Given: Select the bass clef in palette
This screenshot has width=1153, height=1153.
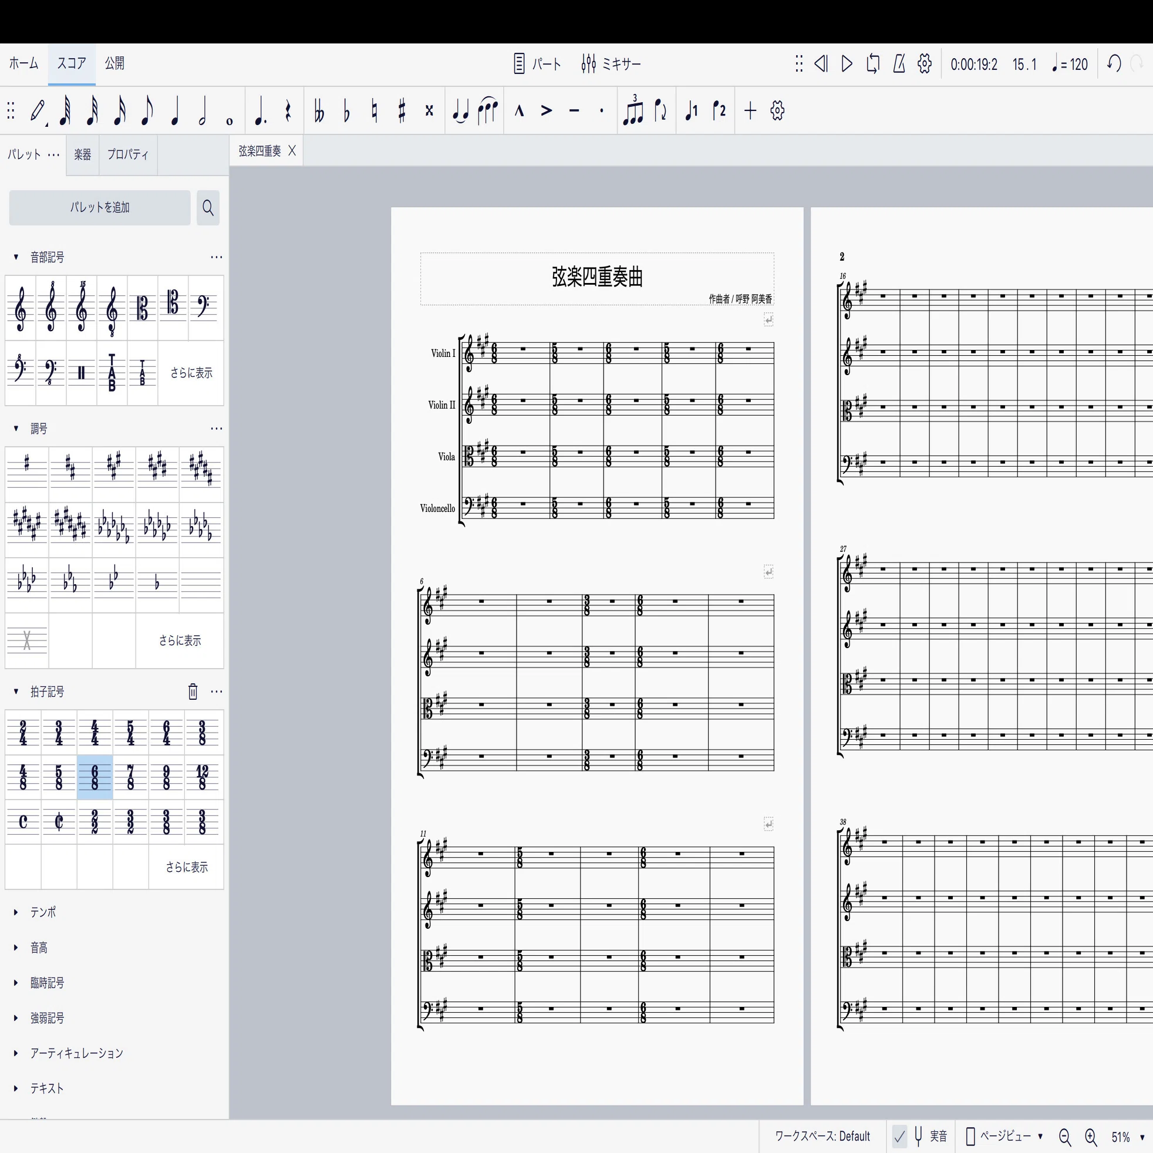Looking at the screenshot, I should pyautogui.click(x=203, y=308).
